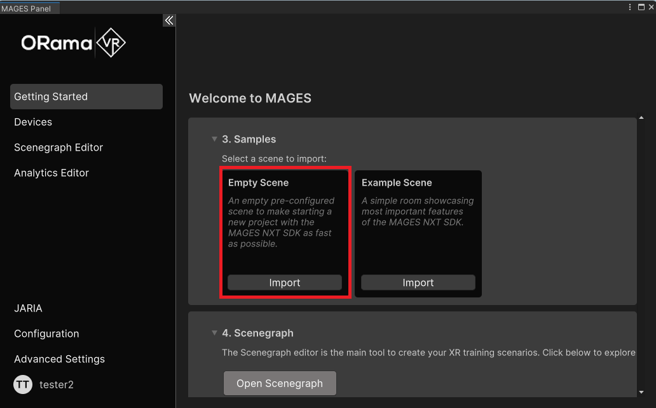The height and width of the screenshot is (408, 656).
Task: Switch to the MAGES Panel tab
Action: pyautogui.click(x=27, y=8)
